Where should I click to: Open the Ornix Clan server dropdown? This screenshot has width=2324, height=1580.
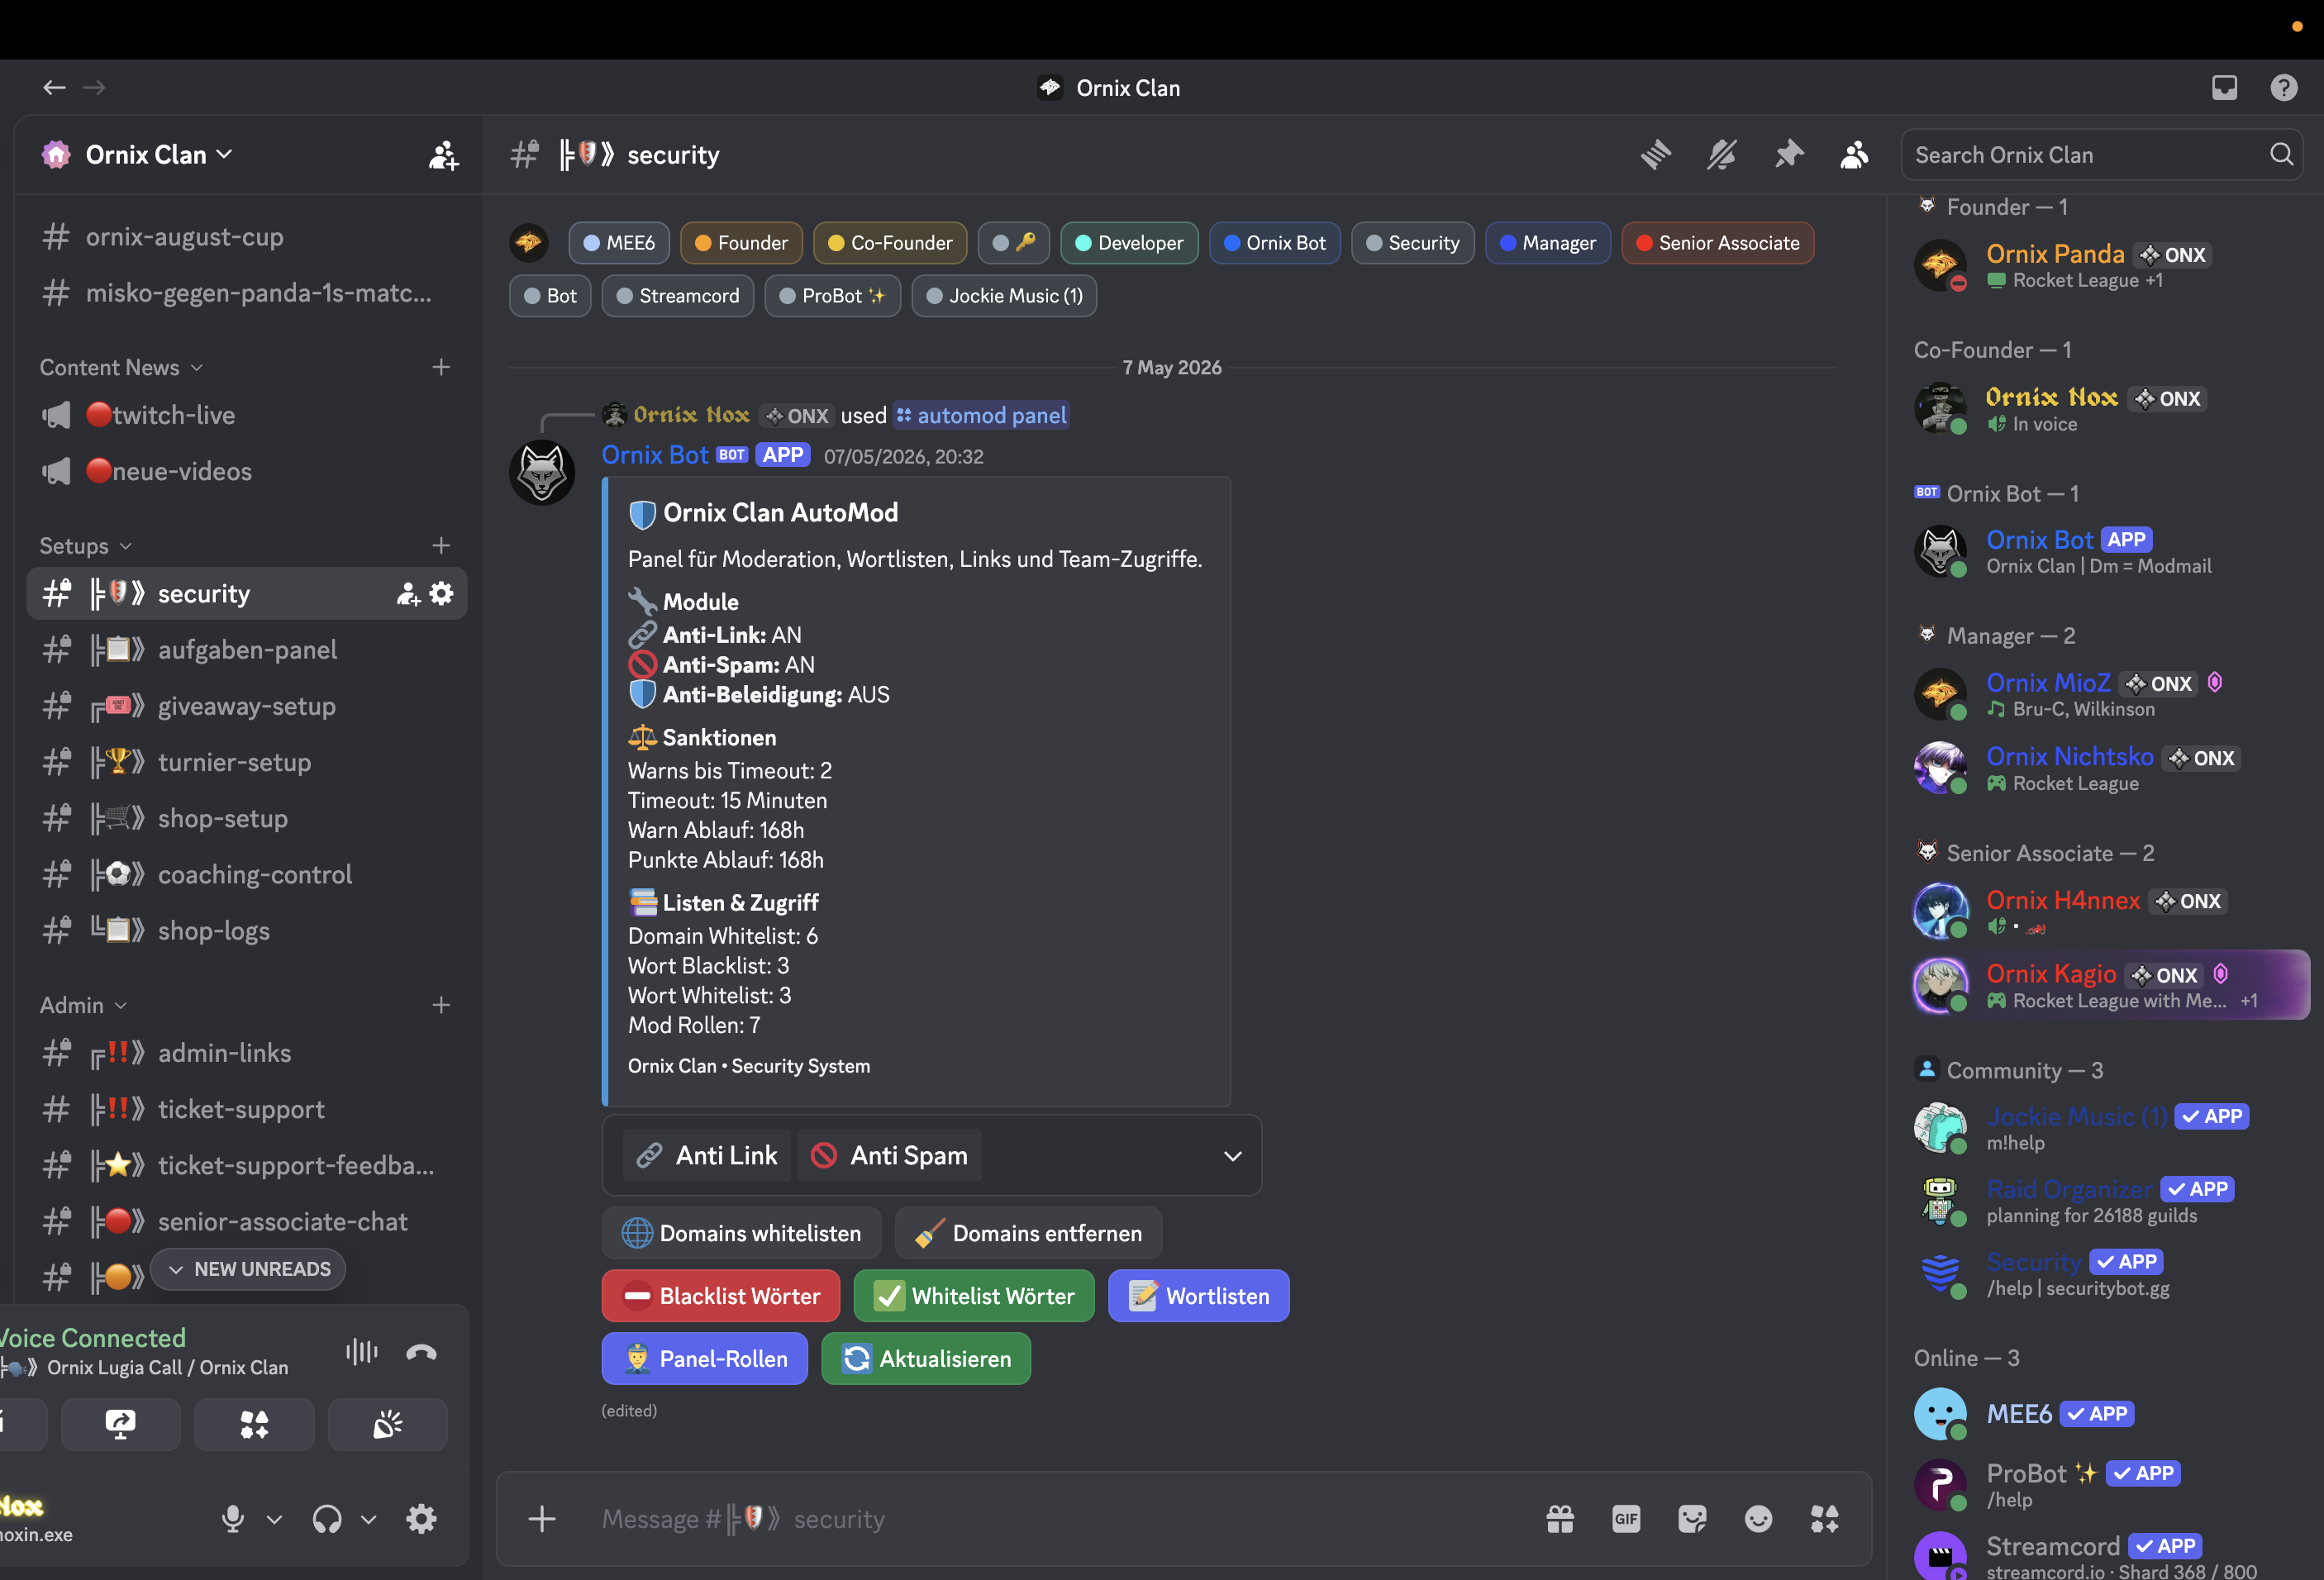(160, 155)
